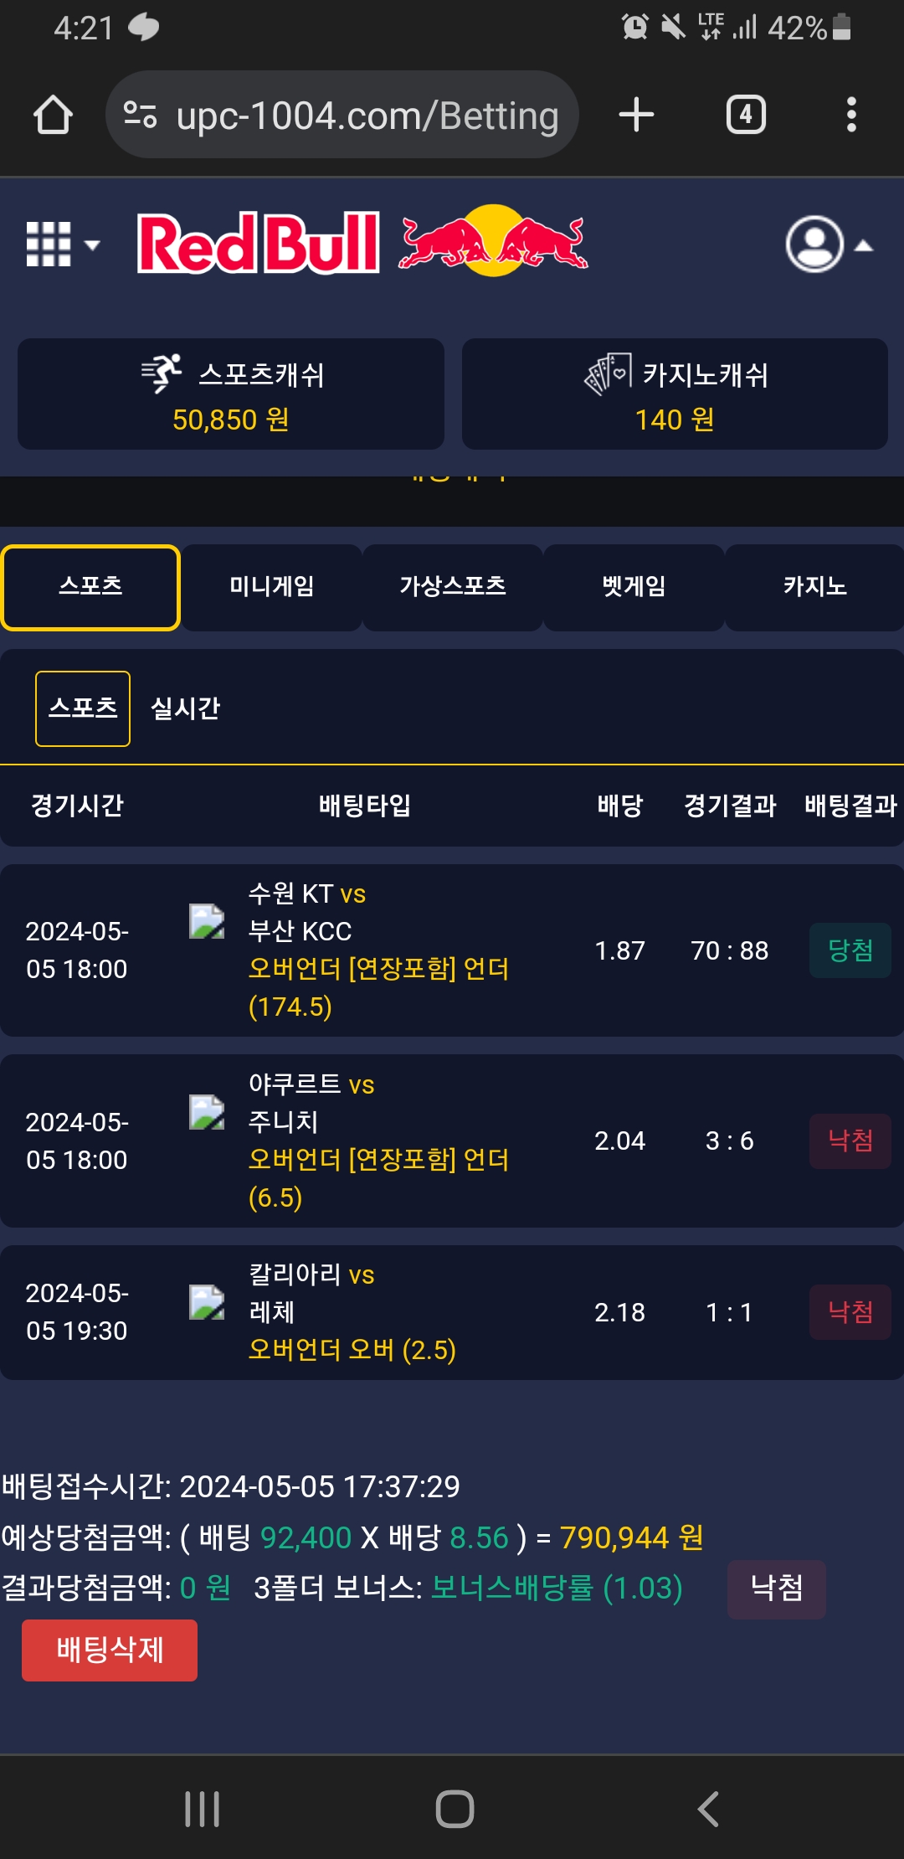Tap the browser home icon
This screenshot has height=1859, width=904.
tap(53, 115)
